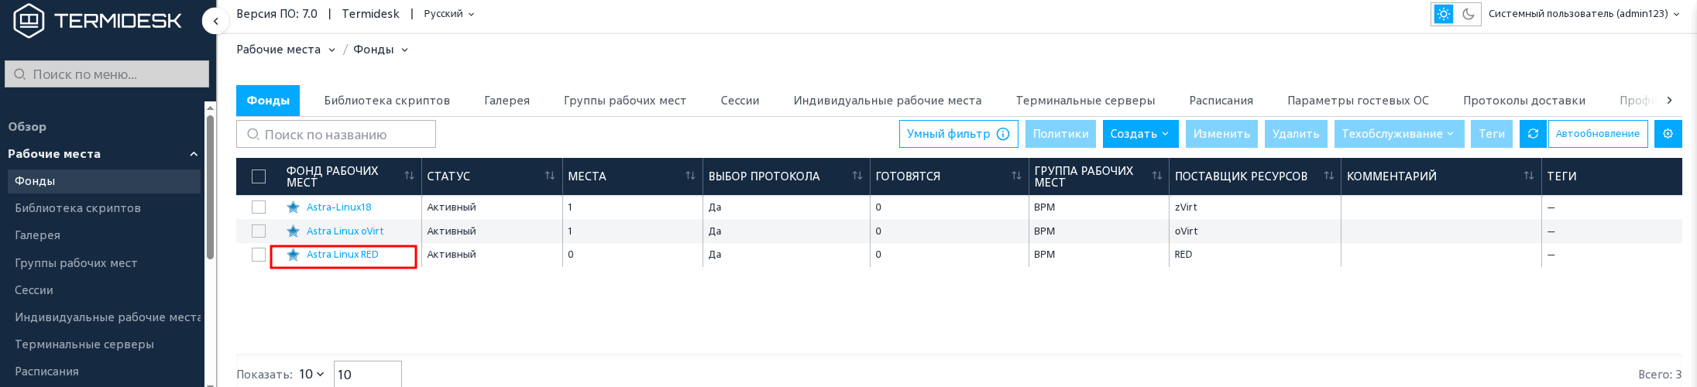Switch to Сессии tab
This screenshot has width=1697, height=387.
point(740,101)
